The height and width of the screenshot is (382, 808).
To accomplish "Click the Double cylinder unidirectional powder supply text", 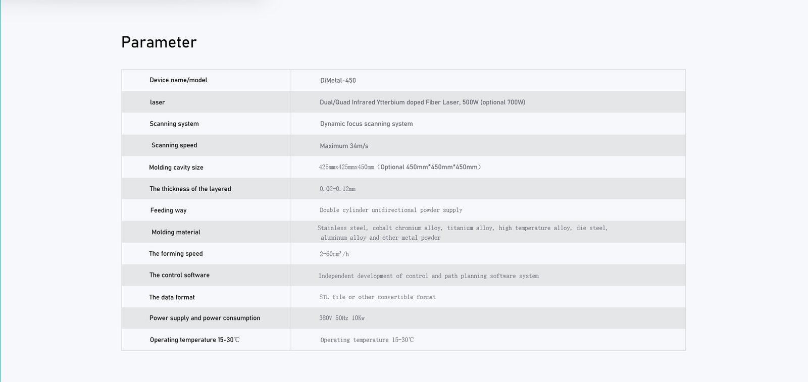I will click(391, 210).
